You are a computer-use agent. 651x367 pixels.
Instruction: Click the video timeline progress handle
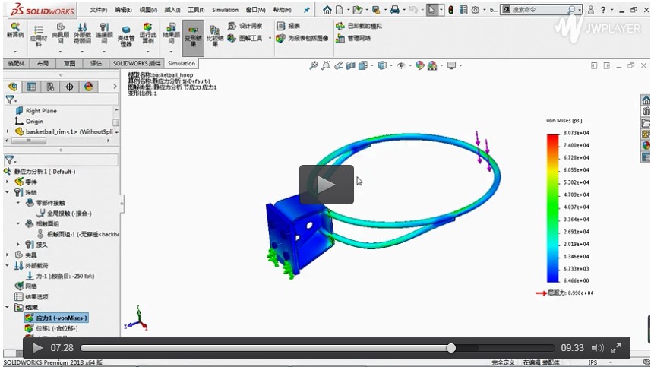coord(451,348)
